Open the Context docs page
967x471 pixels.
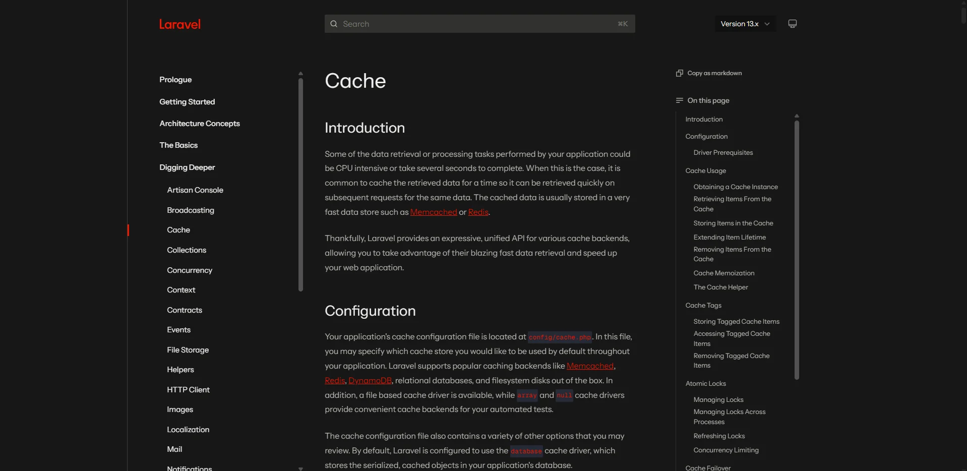click(x=181, y=290)
